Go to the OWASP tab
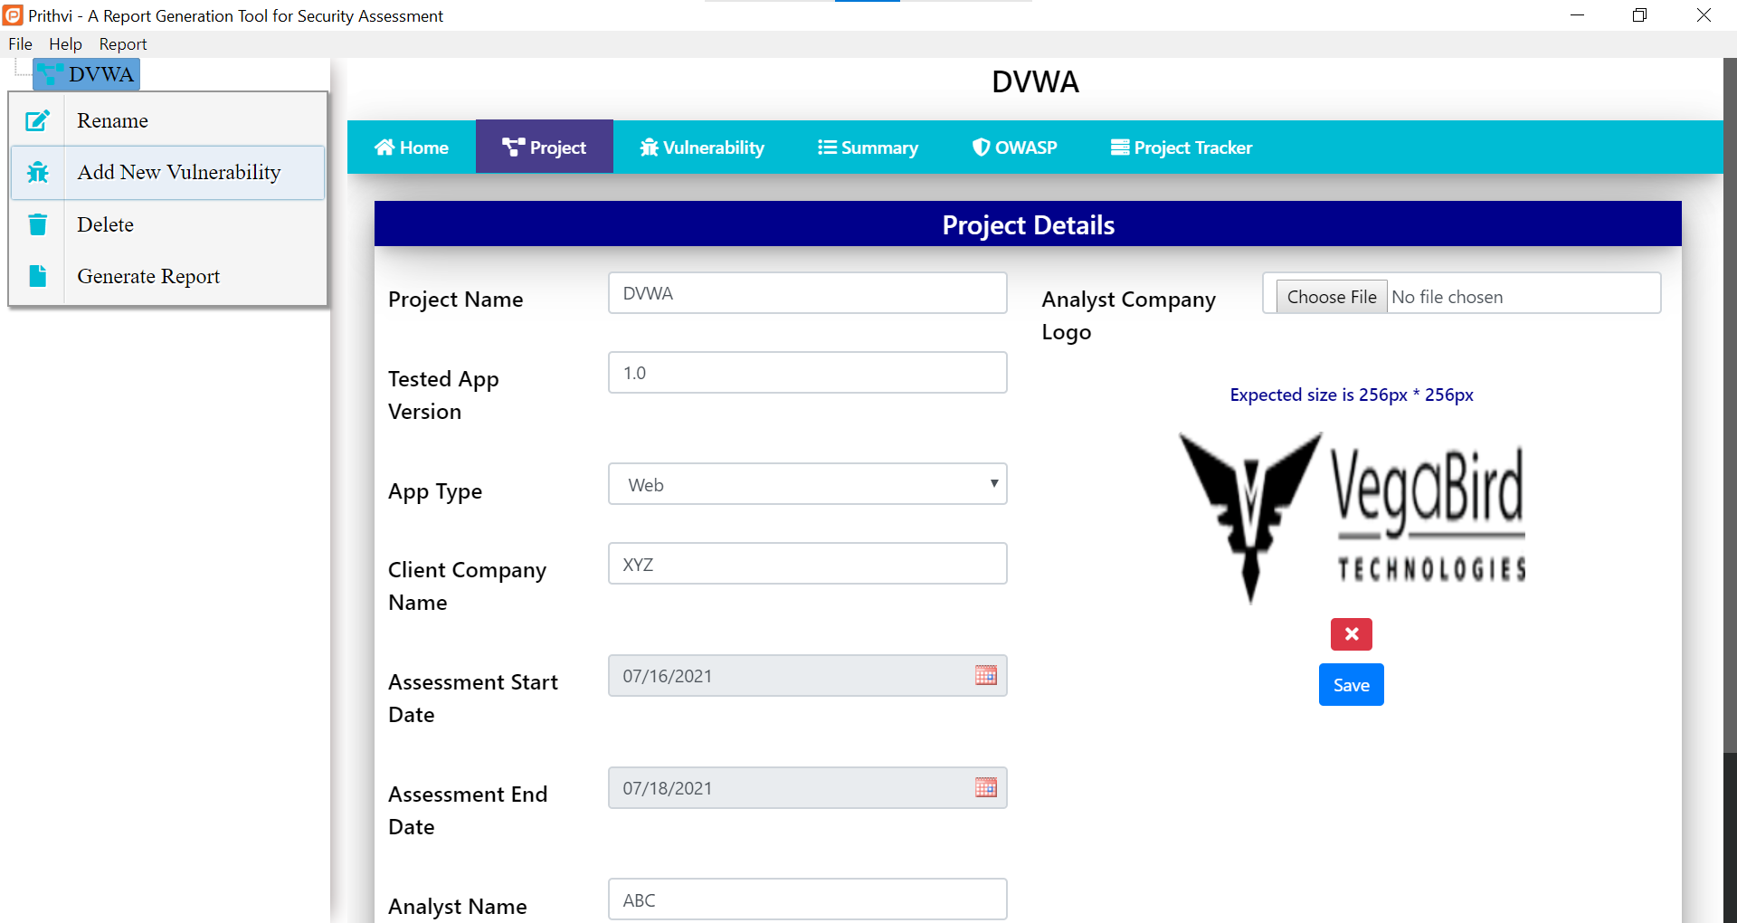The height and width of the screenshot is (923, 1737). [1014, 147]
